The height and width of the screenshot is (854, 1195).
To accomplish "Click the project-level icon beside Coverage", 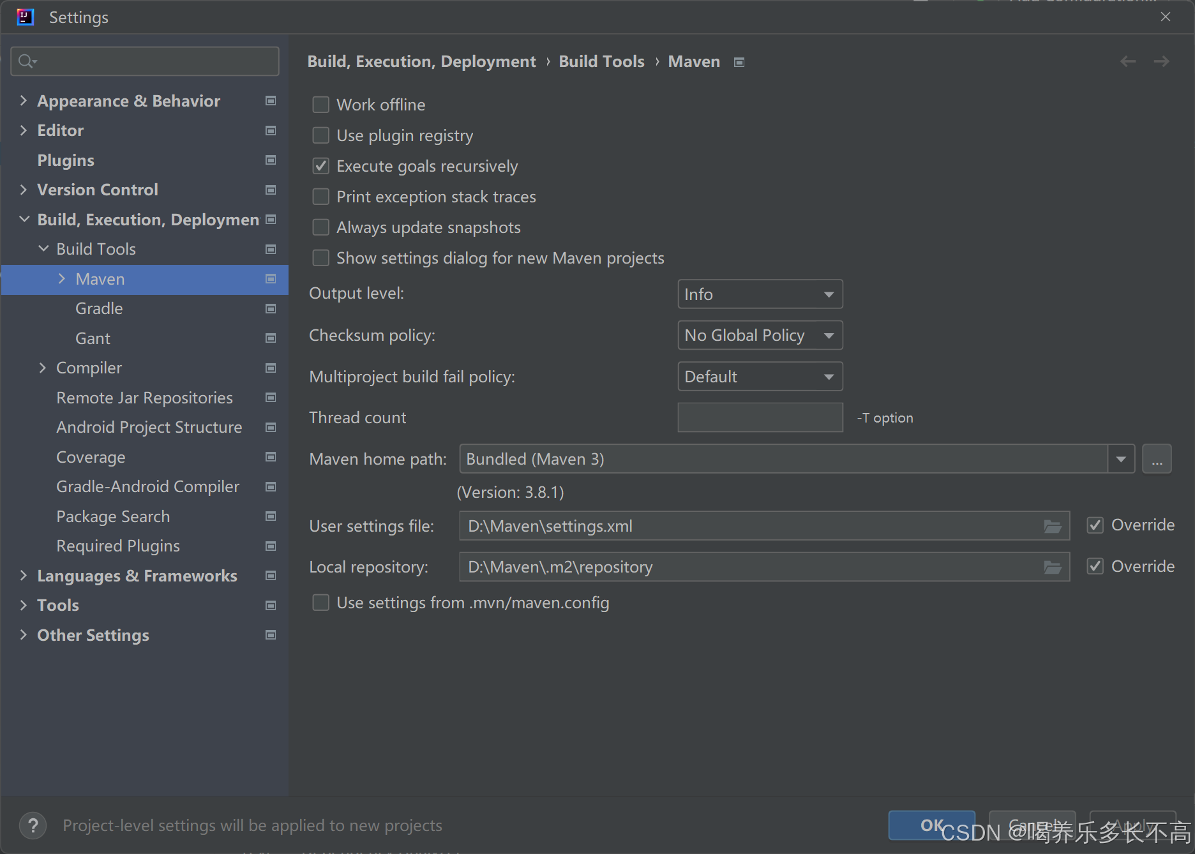I will (271, 457).
